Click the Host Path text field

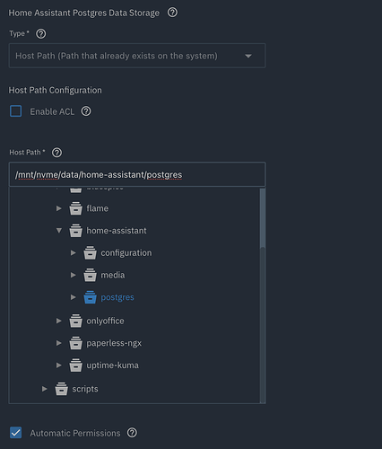137,174
